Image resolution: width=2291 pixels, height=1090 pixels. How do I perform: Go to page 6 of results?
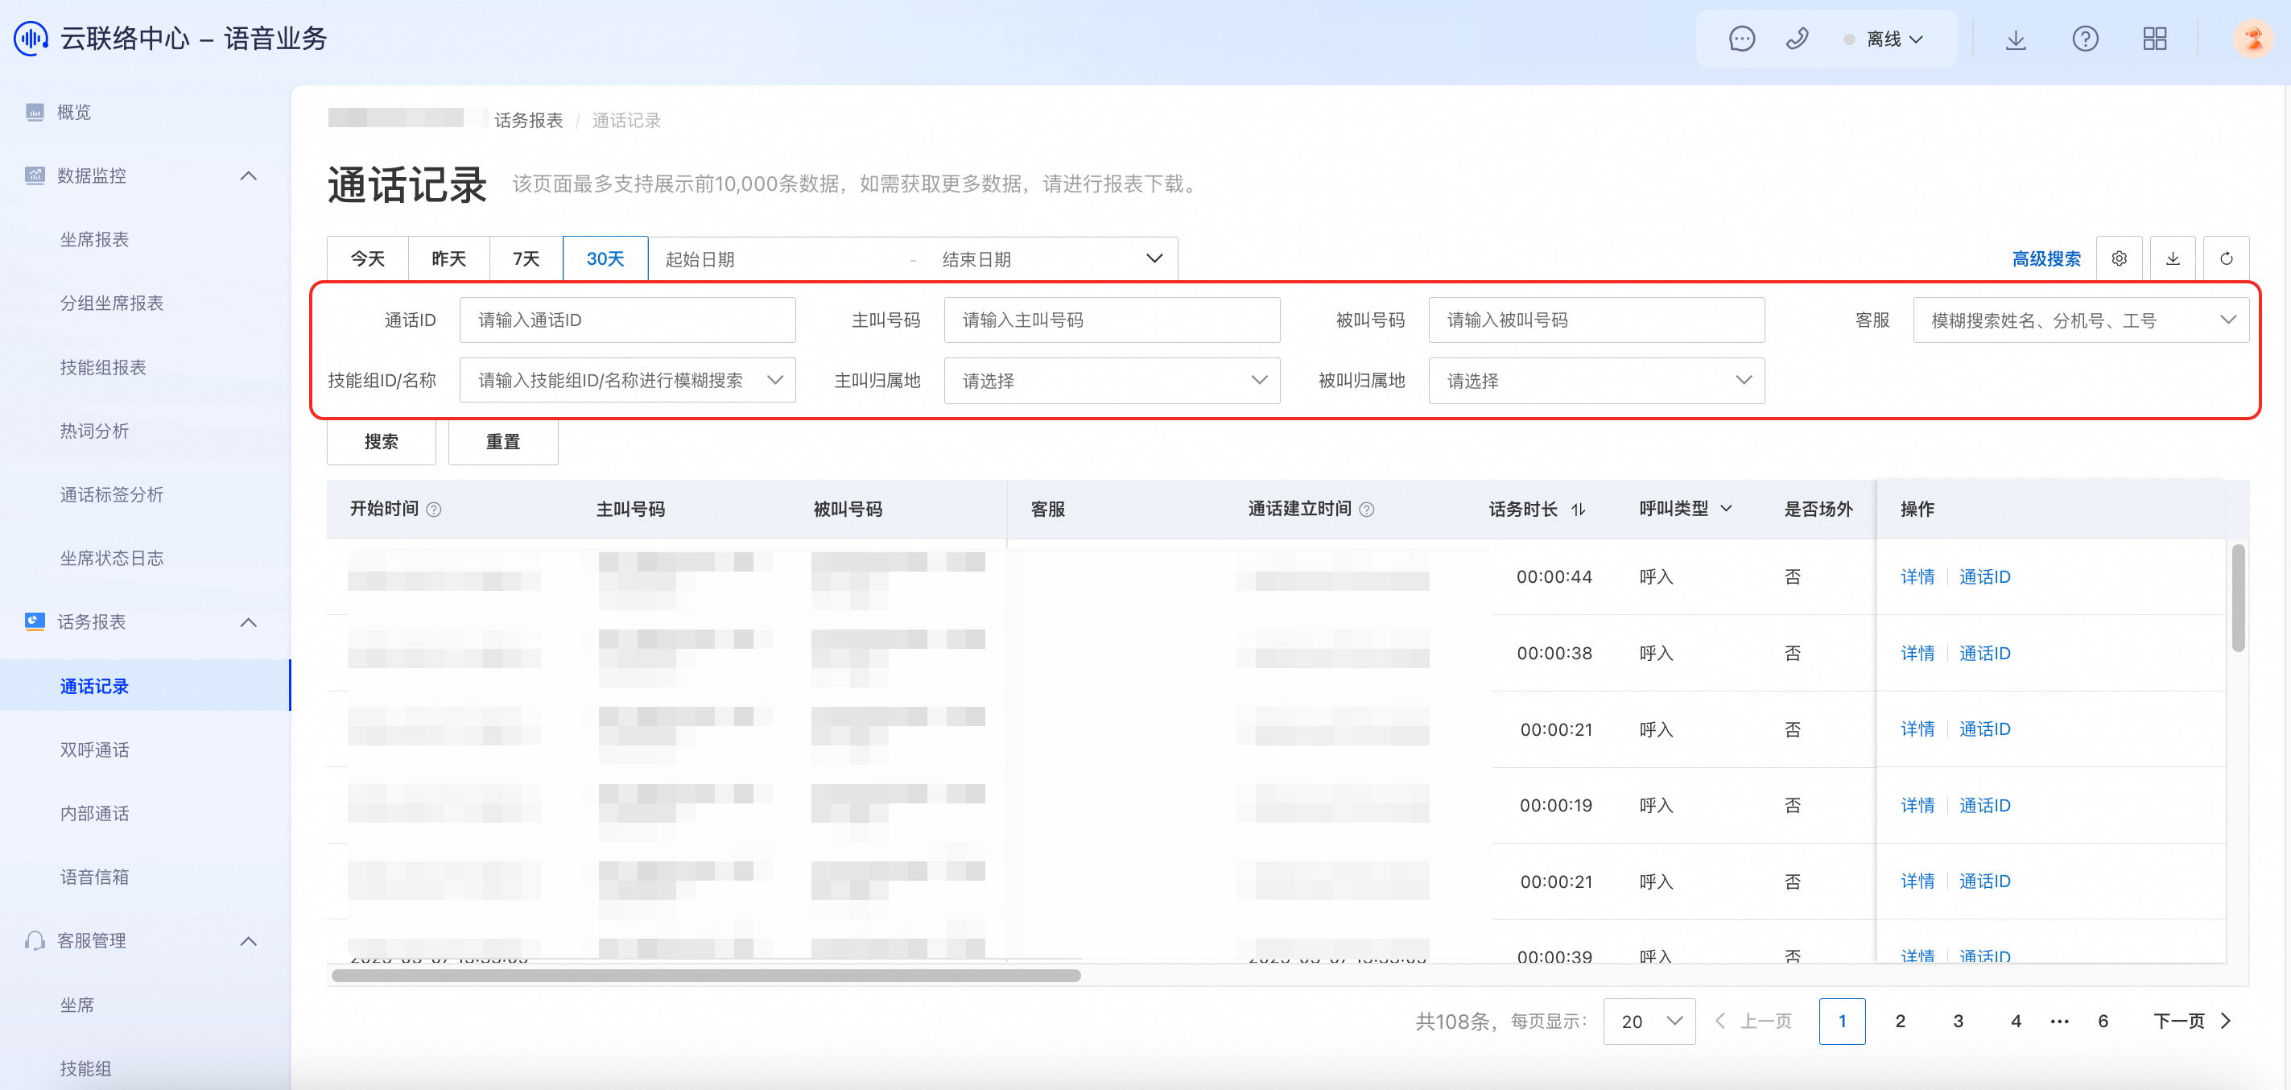(x=2103, y=1022)
